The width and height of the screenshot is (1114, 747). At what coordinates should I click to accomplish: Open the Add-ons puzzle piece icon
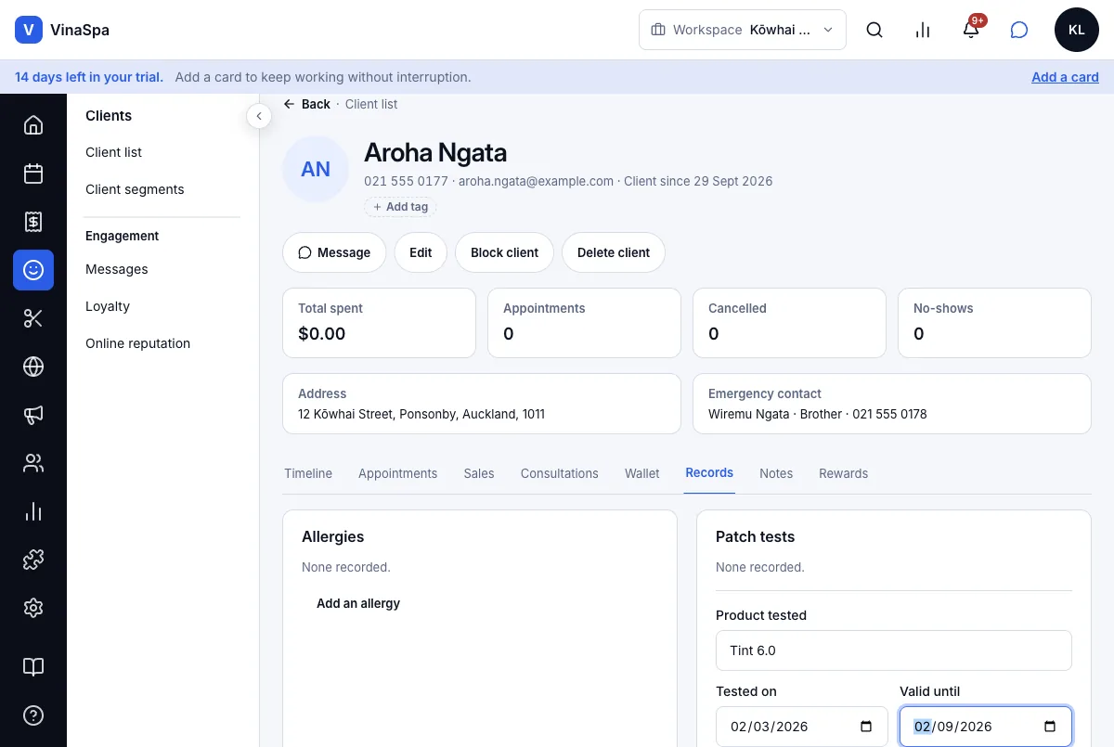pos(33,560)
